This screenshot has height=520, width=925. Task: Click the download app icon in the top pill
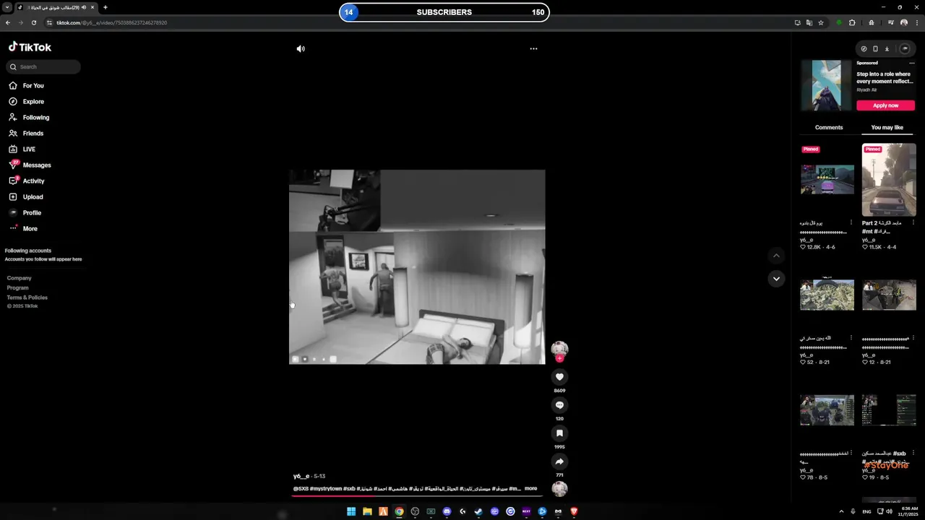tap(887, 49)
